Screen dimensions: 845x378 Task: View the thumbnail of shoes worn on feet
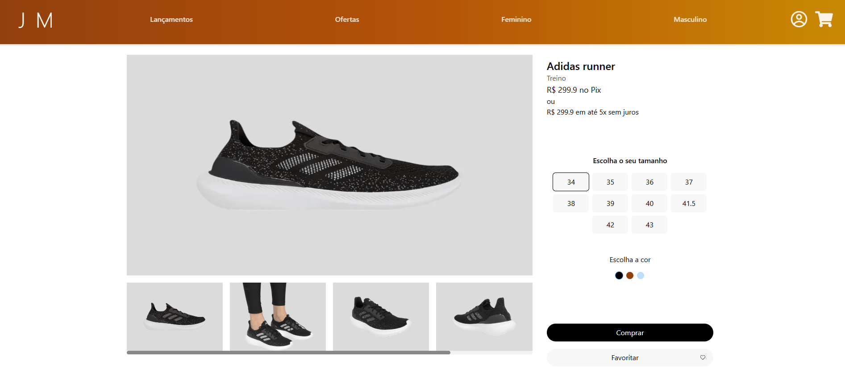(278, 316)
